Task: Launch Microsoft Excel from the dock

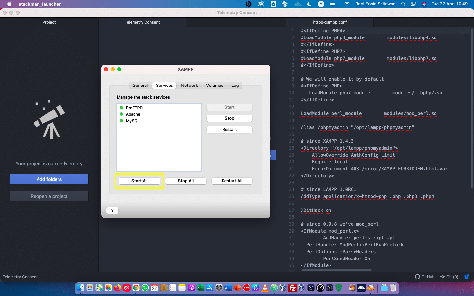Action: [200, 288]
